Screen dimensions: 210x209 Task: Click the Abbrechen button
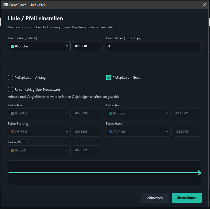click(155, 198)
